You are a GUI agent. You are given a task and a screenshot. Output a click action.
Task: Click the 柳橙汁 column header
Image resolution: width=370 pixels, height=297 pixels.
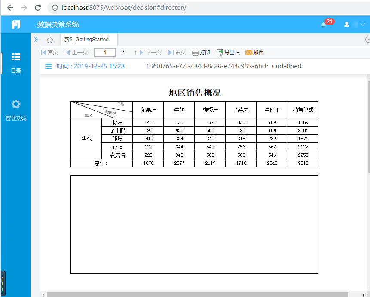[210, 110]
